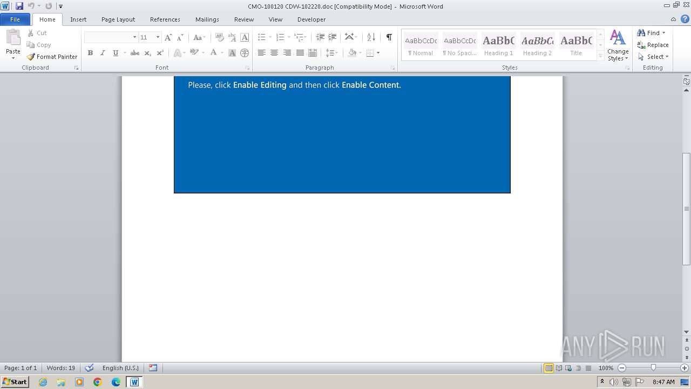691x389 pixels.
Task: Select the Cut command
Action: point(37,33)
